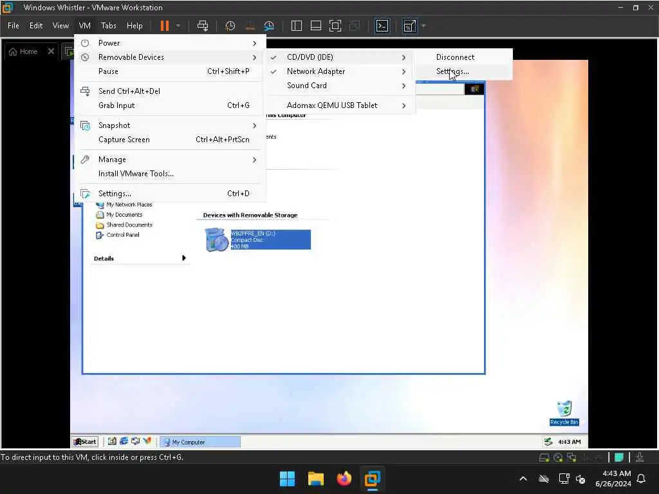Image resolution: width=659 pixels, height=494 pixels.
Task: Open the Edit menu
Action: 36,26
